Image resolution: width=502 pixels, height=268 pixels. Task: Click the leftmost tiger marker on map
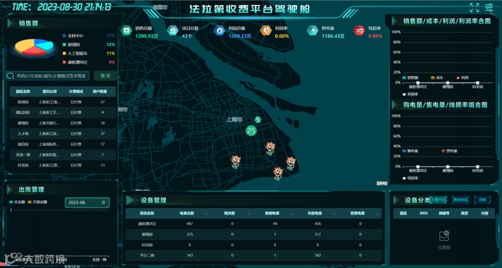(236, 162)
